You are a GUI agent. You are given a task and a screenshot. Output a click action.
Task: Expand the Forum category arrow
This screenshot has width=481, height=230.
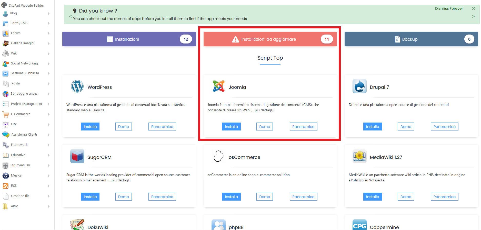[49, 33]
